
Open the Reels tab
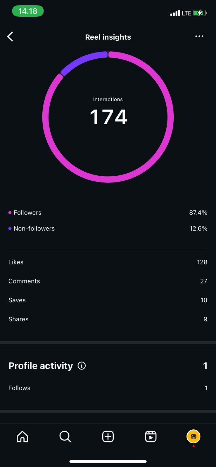151,437
